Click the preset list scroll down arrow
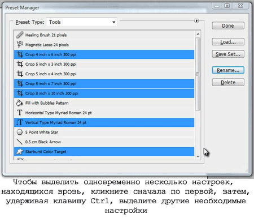 (x=198, y=156)
